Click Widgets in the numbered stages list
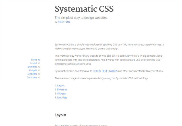 pos(61,93)
